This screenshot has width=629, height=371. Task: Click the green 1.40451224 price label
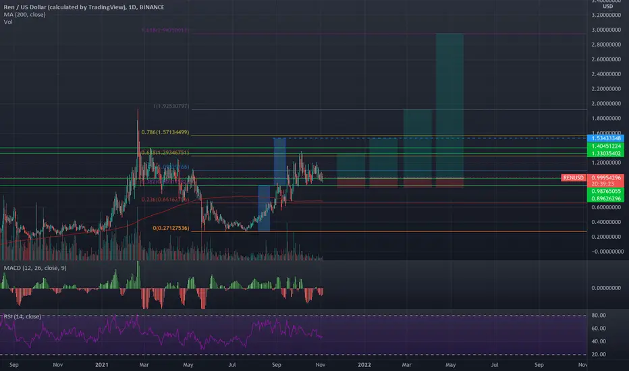tap(605, 146)
